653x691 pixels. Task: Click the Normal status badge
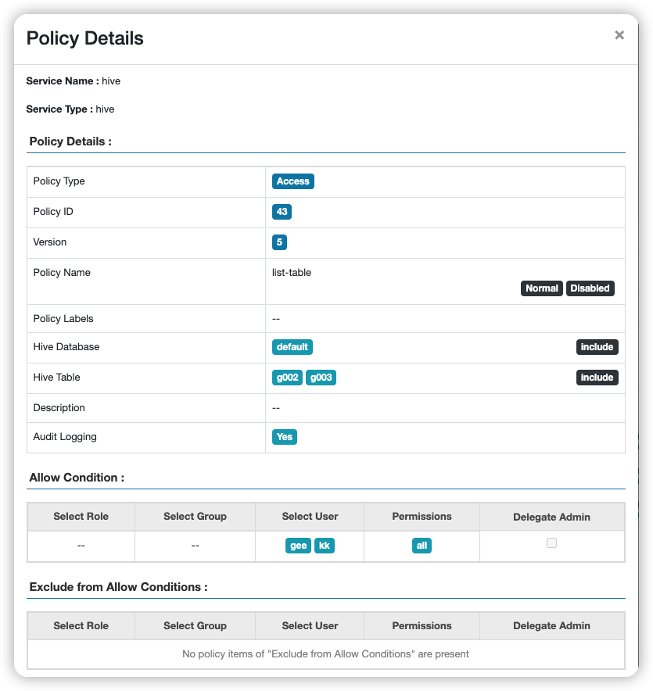(x=541, y=288)
